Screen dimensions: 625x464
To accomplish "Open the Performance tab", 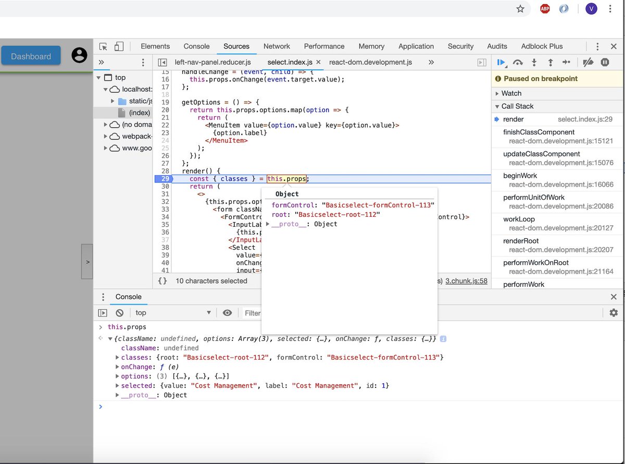I will (x=324, y=46).
